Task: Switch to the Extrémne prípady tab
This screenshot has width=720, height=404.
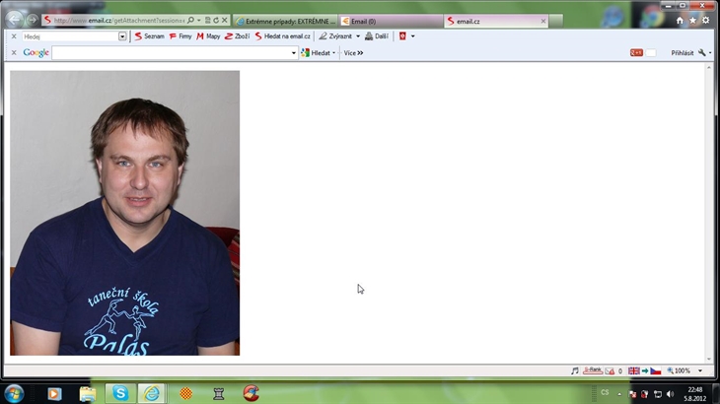Action: tap(286, 21)
